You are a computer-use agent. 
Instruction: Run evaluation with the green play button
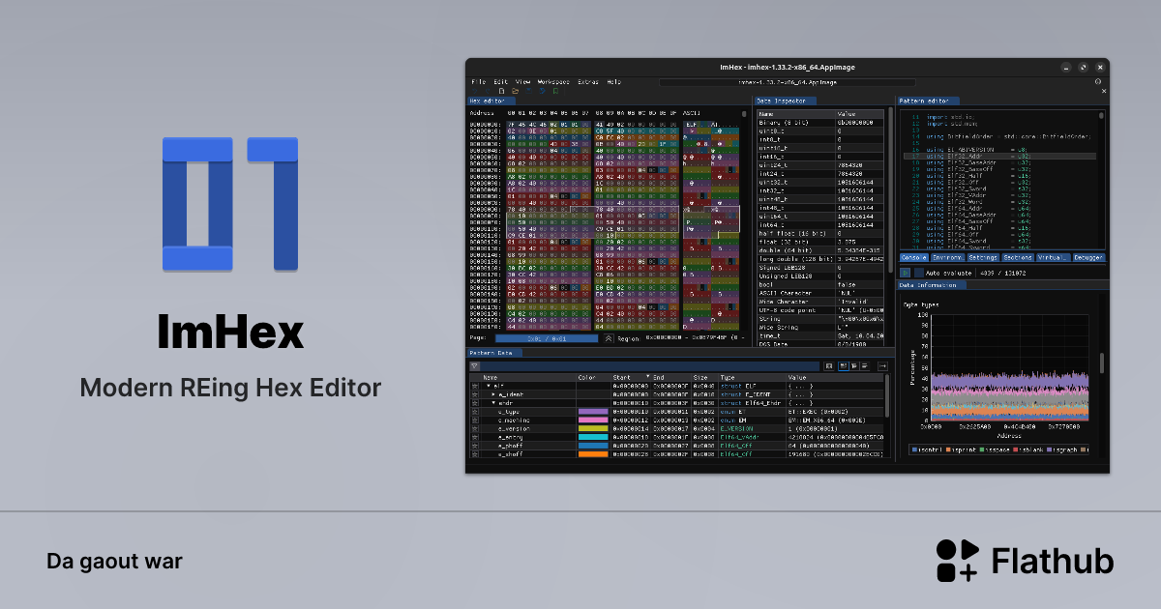pyautogui.click(x=906, y=273)
